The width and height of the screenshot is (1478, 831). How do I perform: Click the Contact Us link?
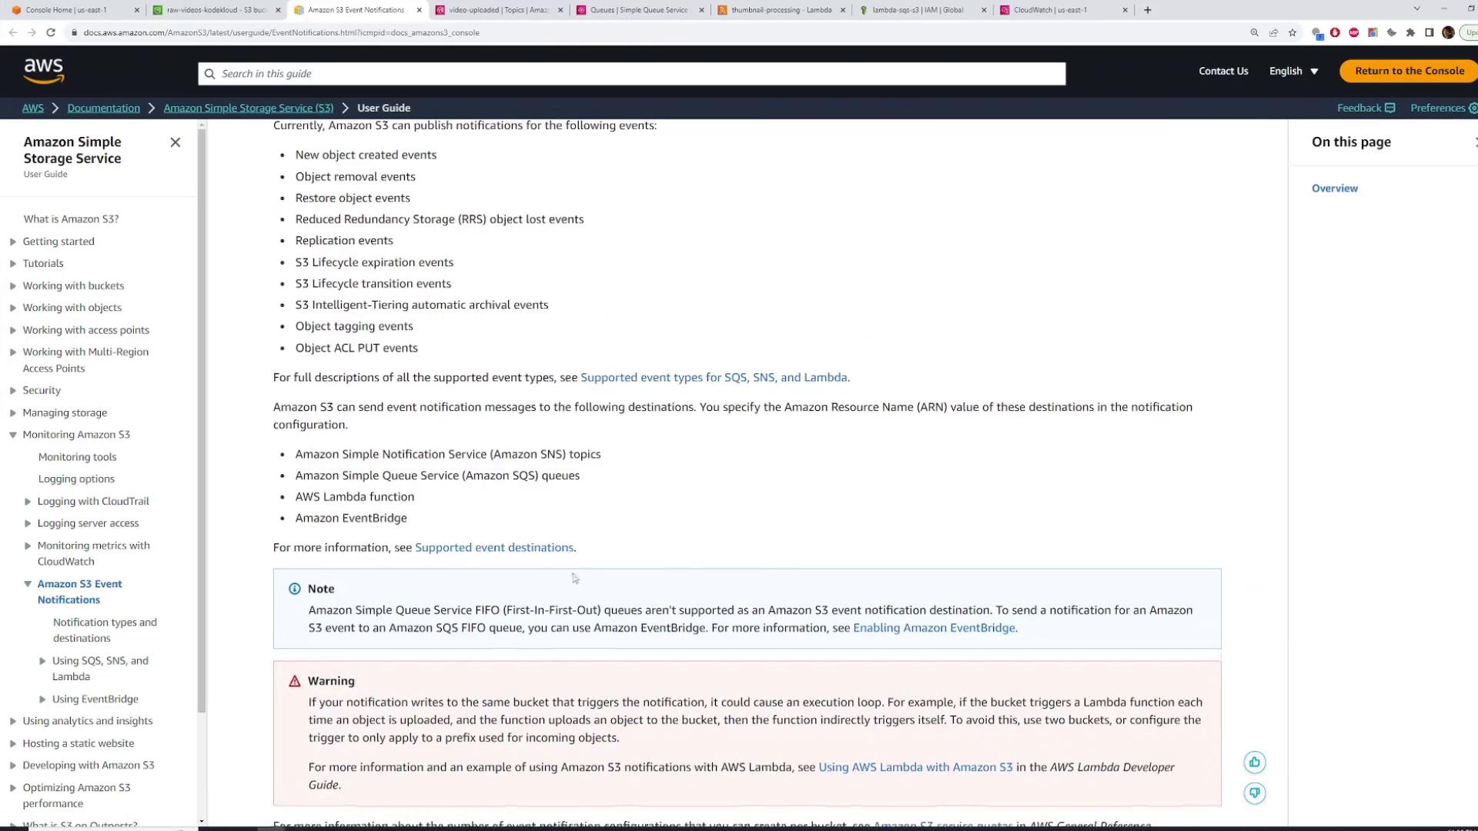(1223, 71)
